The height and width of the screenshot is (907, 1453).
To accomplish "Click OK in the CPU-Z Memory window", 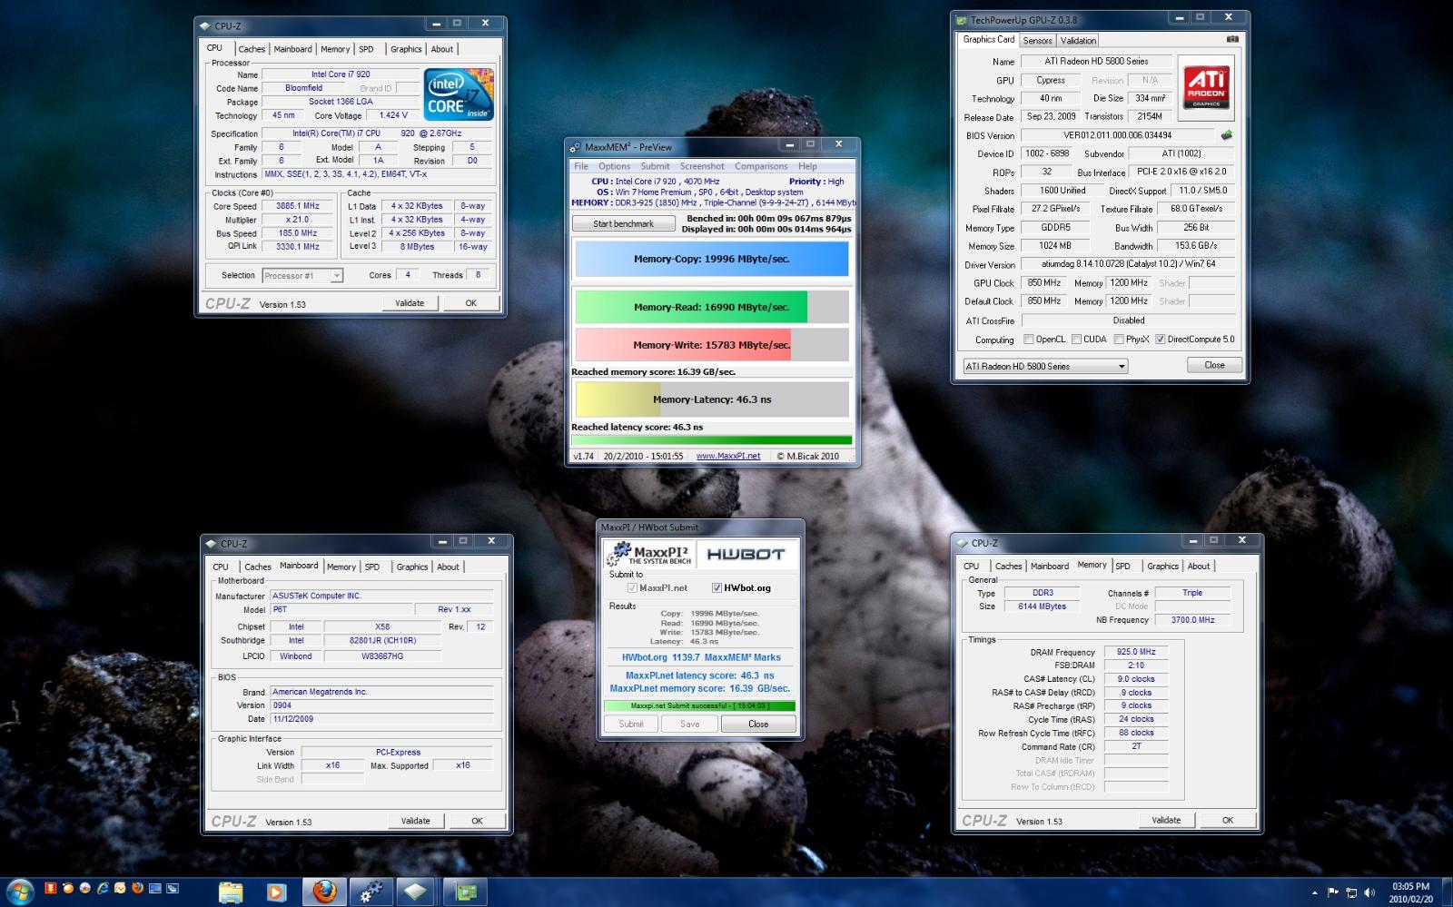I will [x=1228, y=820].
